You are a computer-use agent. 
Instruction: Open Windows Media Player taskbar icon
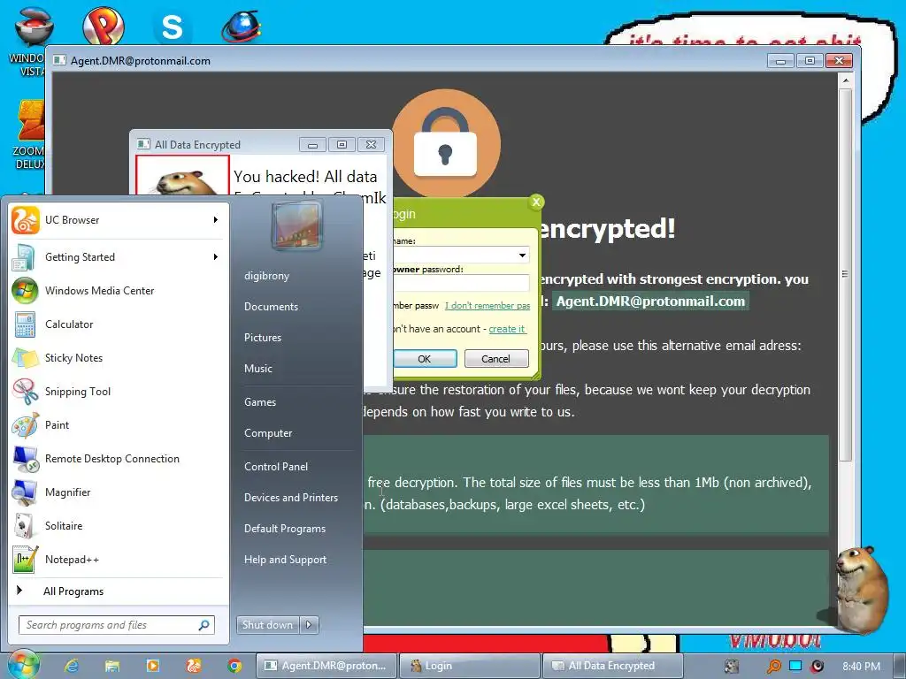(152, 666)
